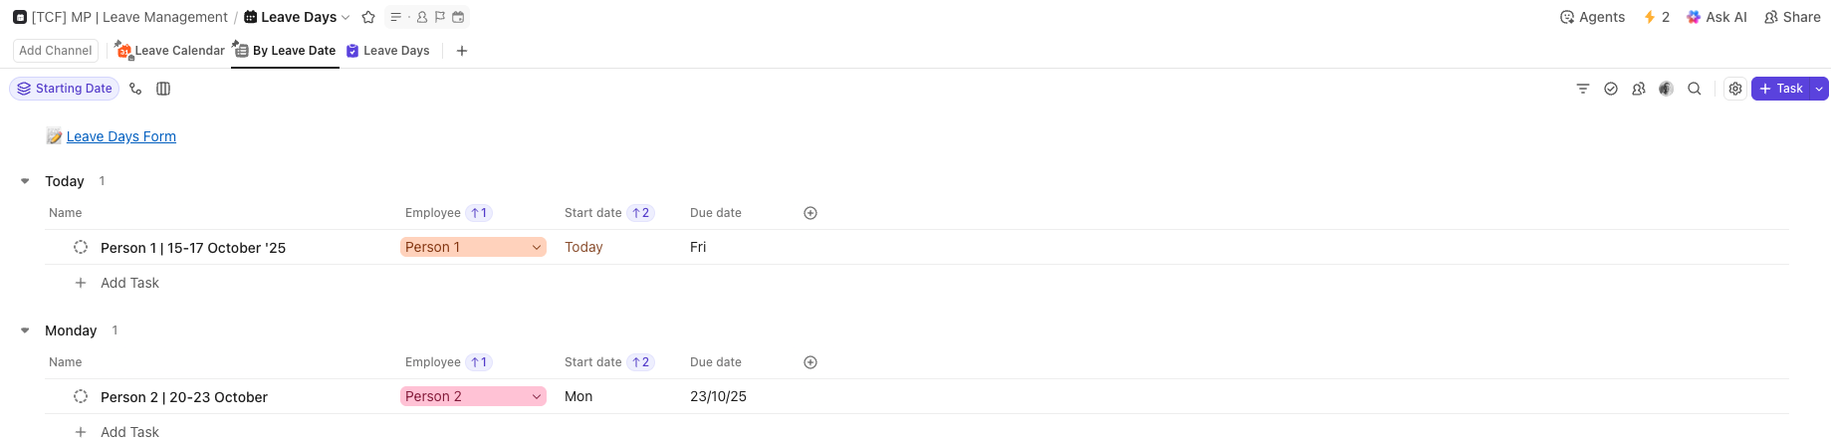This screenshot has height=439, width=1831.
Task: Open the Leave Days Form link
Action: coord(120,136)
